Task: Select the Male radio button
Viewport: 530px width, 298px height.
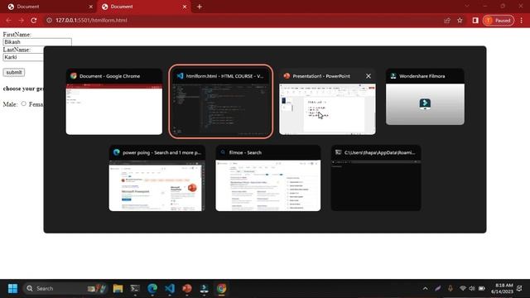Action: [x=24, y=103]
